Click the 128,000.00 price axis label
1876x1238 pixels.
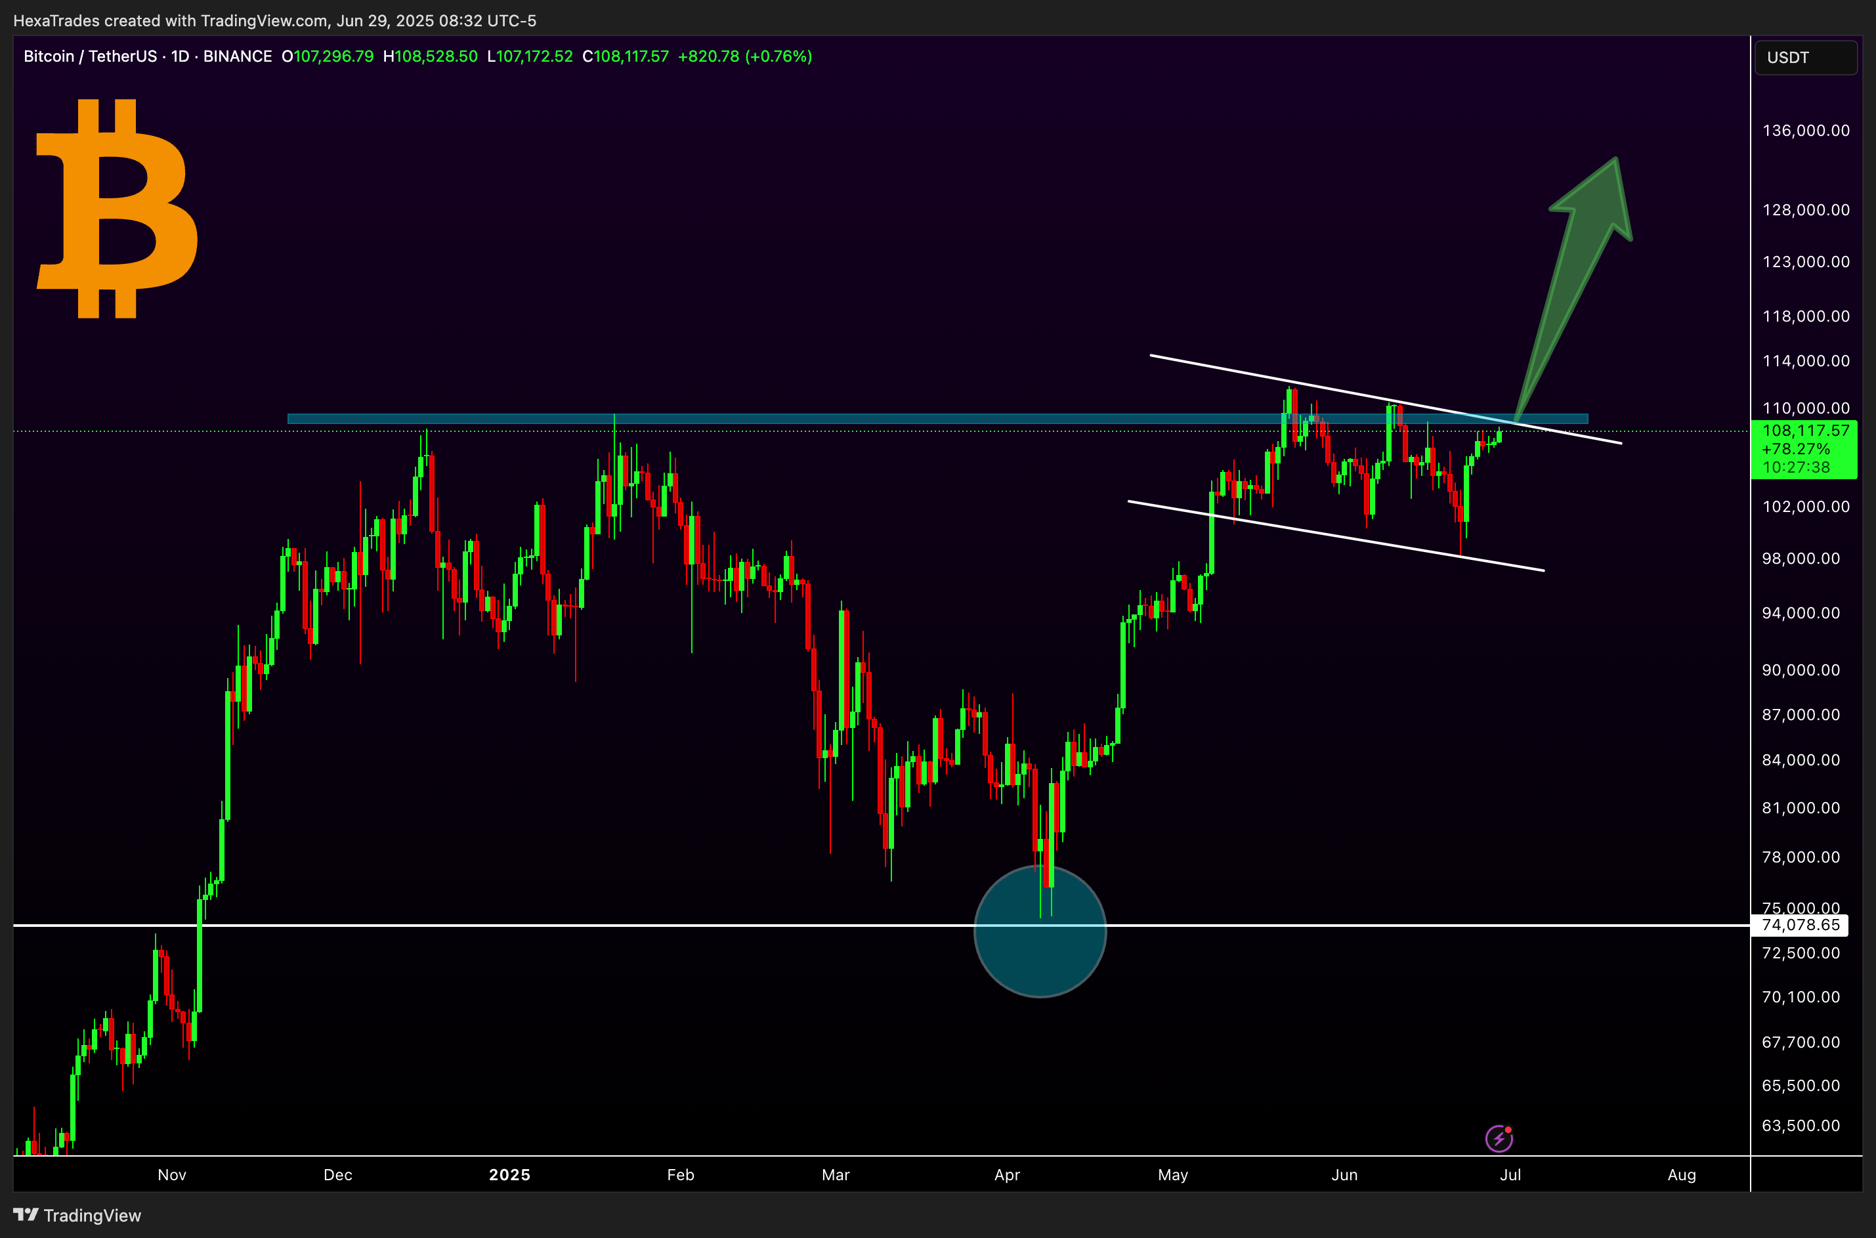tap(1806, 210)
